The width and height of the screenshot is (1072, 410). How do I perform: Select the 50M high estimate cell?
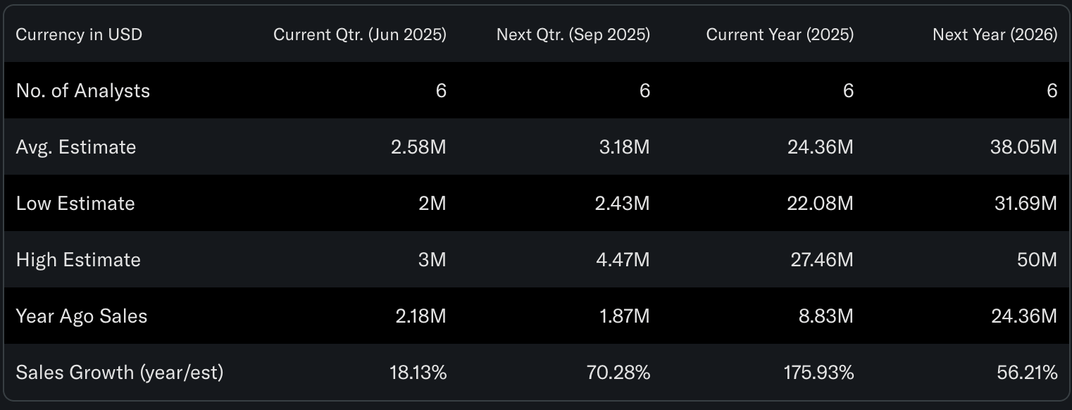pyautogui.click(x=1037, y=260)
